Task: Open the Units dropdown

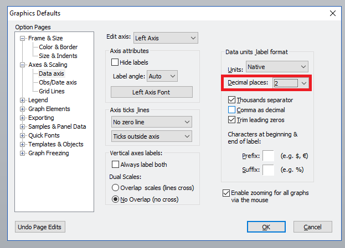Action: click(277, 67)
